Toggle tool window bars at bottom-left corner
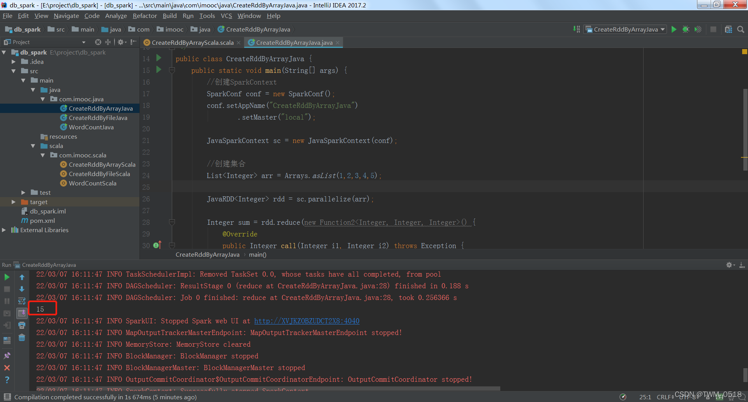Screen dimensions: 748x402 (7, 397)
